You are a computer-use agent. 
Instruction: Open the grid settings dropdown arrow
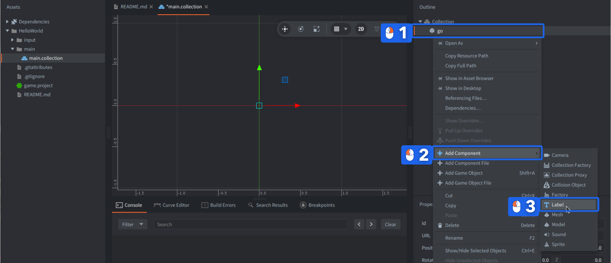click(x=346, y=29)
